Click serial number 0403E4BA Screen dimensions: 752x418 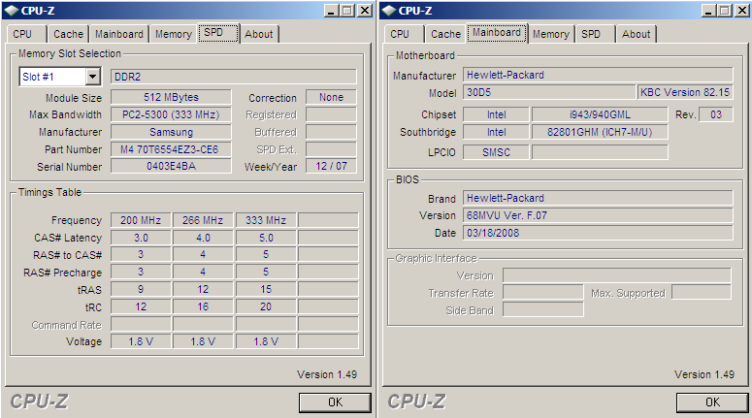[x=171, y=167]
